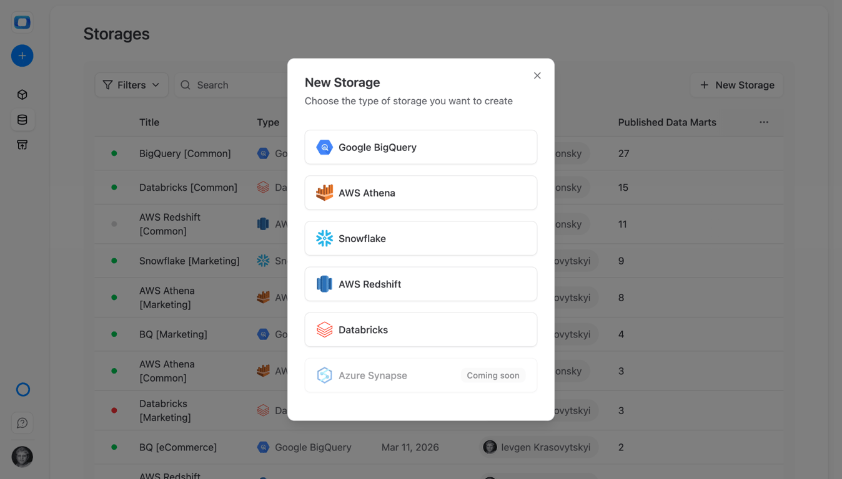The image size is (842, 479).
Task: Click the Coming soon badge
Action: tap(493, 375)
